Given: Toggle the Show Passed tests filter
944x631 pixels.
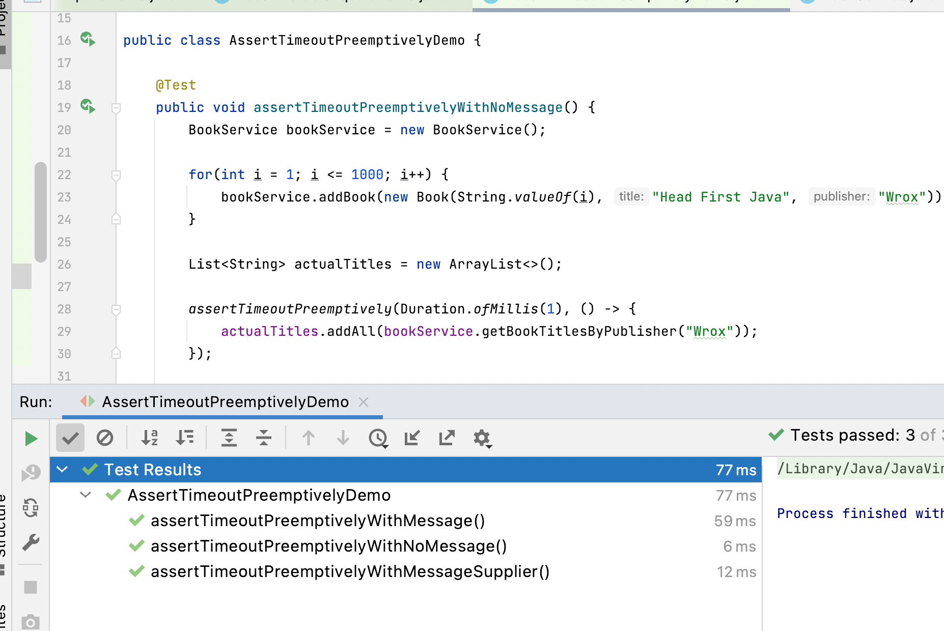Looking at the screenshot, I should (x=70, y=438).
